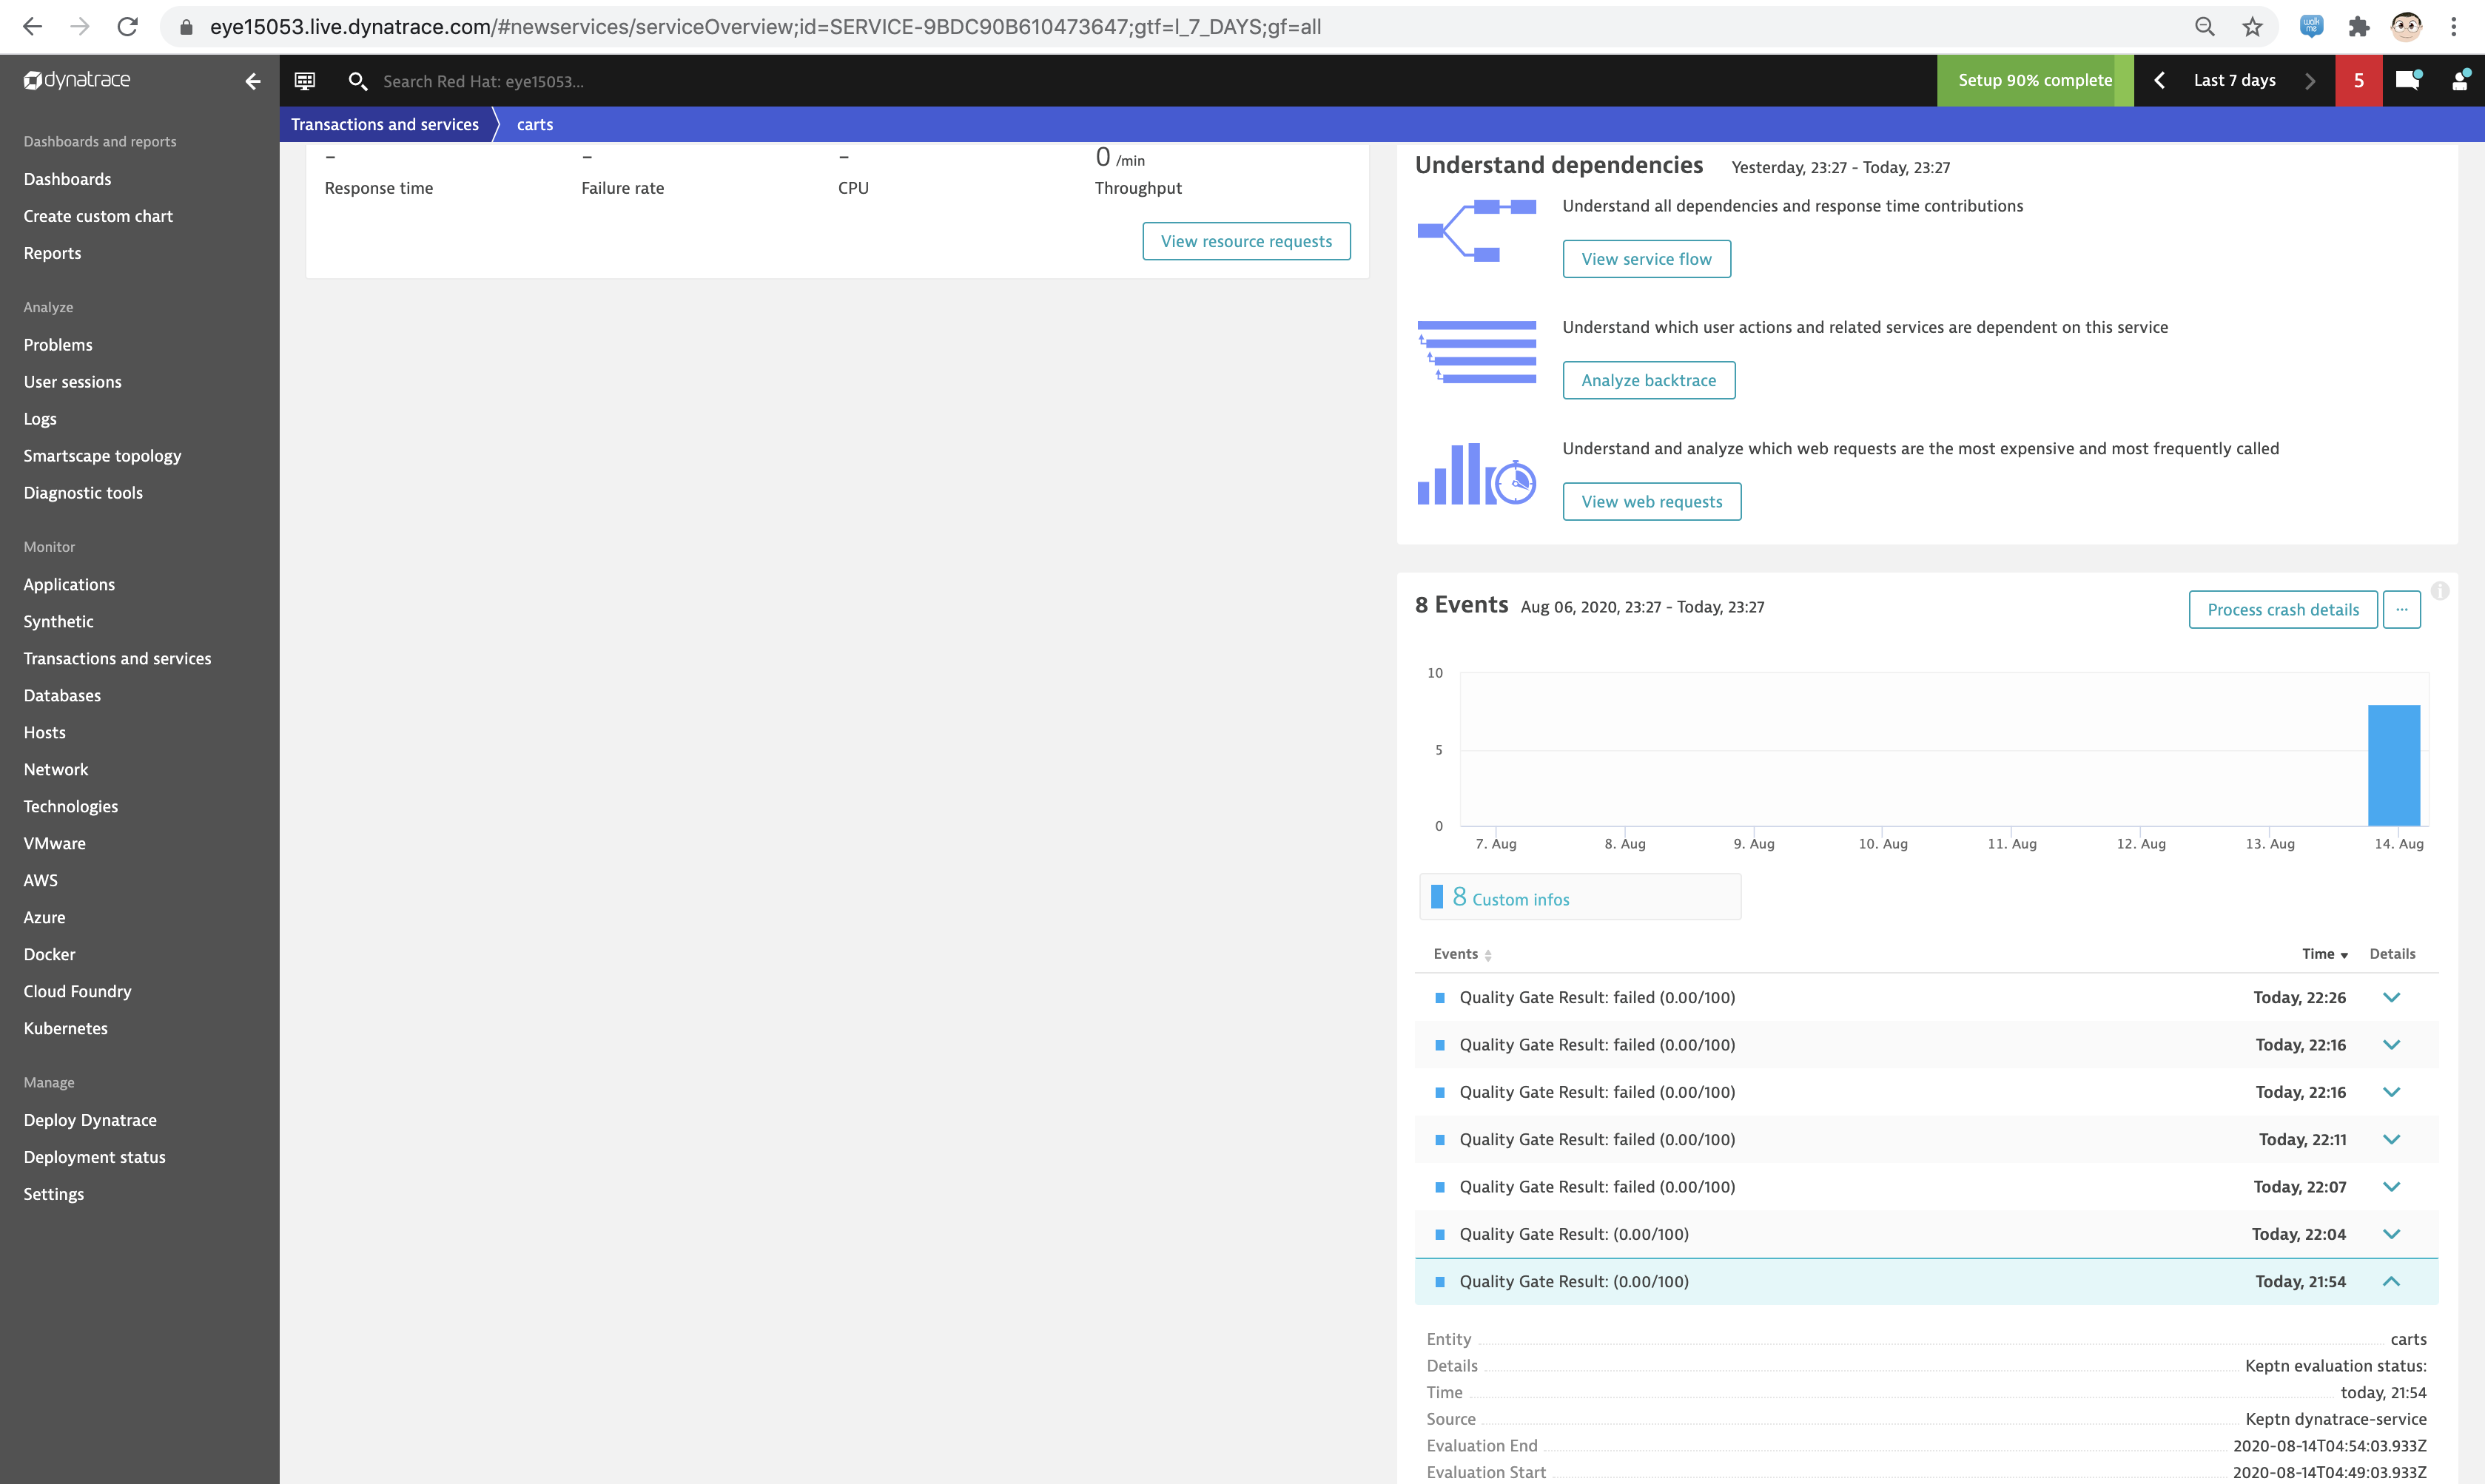Click Process crash details button
Viewport: 2485px width, 1484px height.
[2282, 609]
